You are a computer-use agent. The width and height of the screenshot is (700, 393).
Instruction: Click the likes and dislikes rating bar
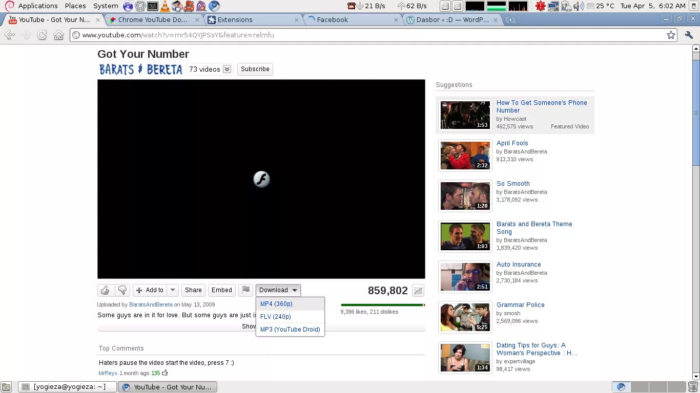383,305
